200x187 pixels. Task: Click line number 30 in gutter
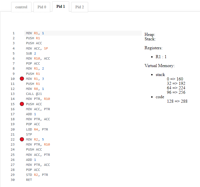tap(13, 180)
